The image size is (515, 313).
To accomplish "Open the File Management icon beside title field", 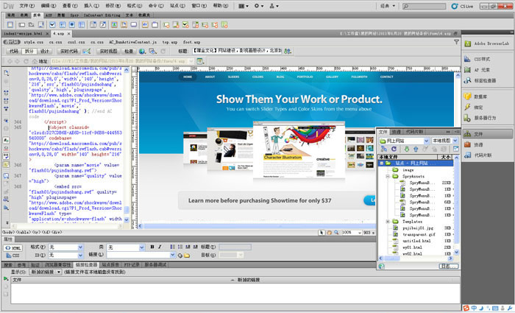I will (288, 52).
